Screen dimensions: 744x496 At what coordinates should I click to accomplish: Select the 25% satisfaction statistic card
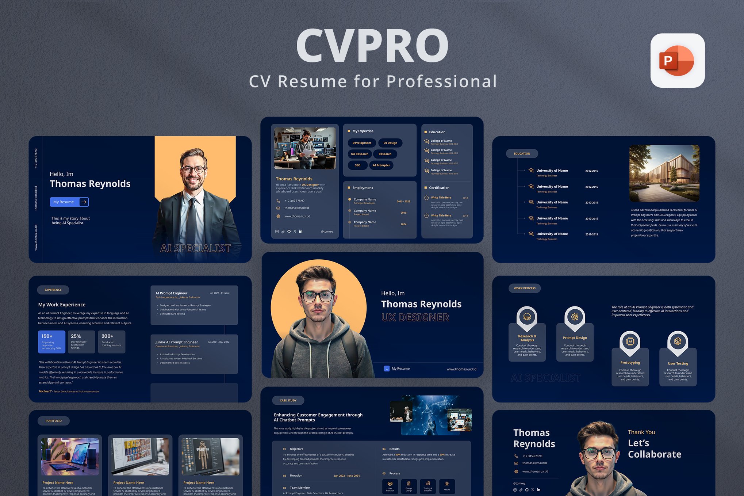(x=81, y=342)
